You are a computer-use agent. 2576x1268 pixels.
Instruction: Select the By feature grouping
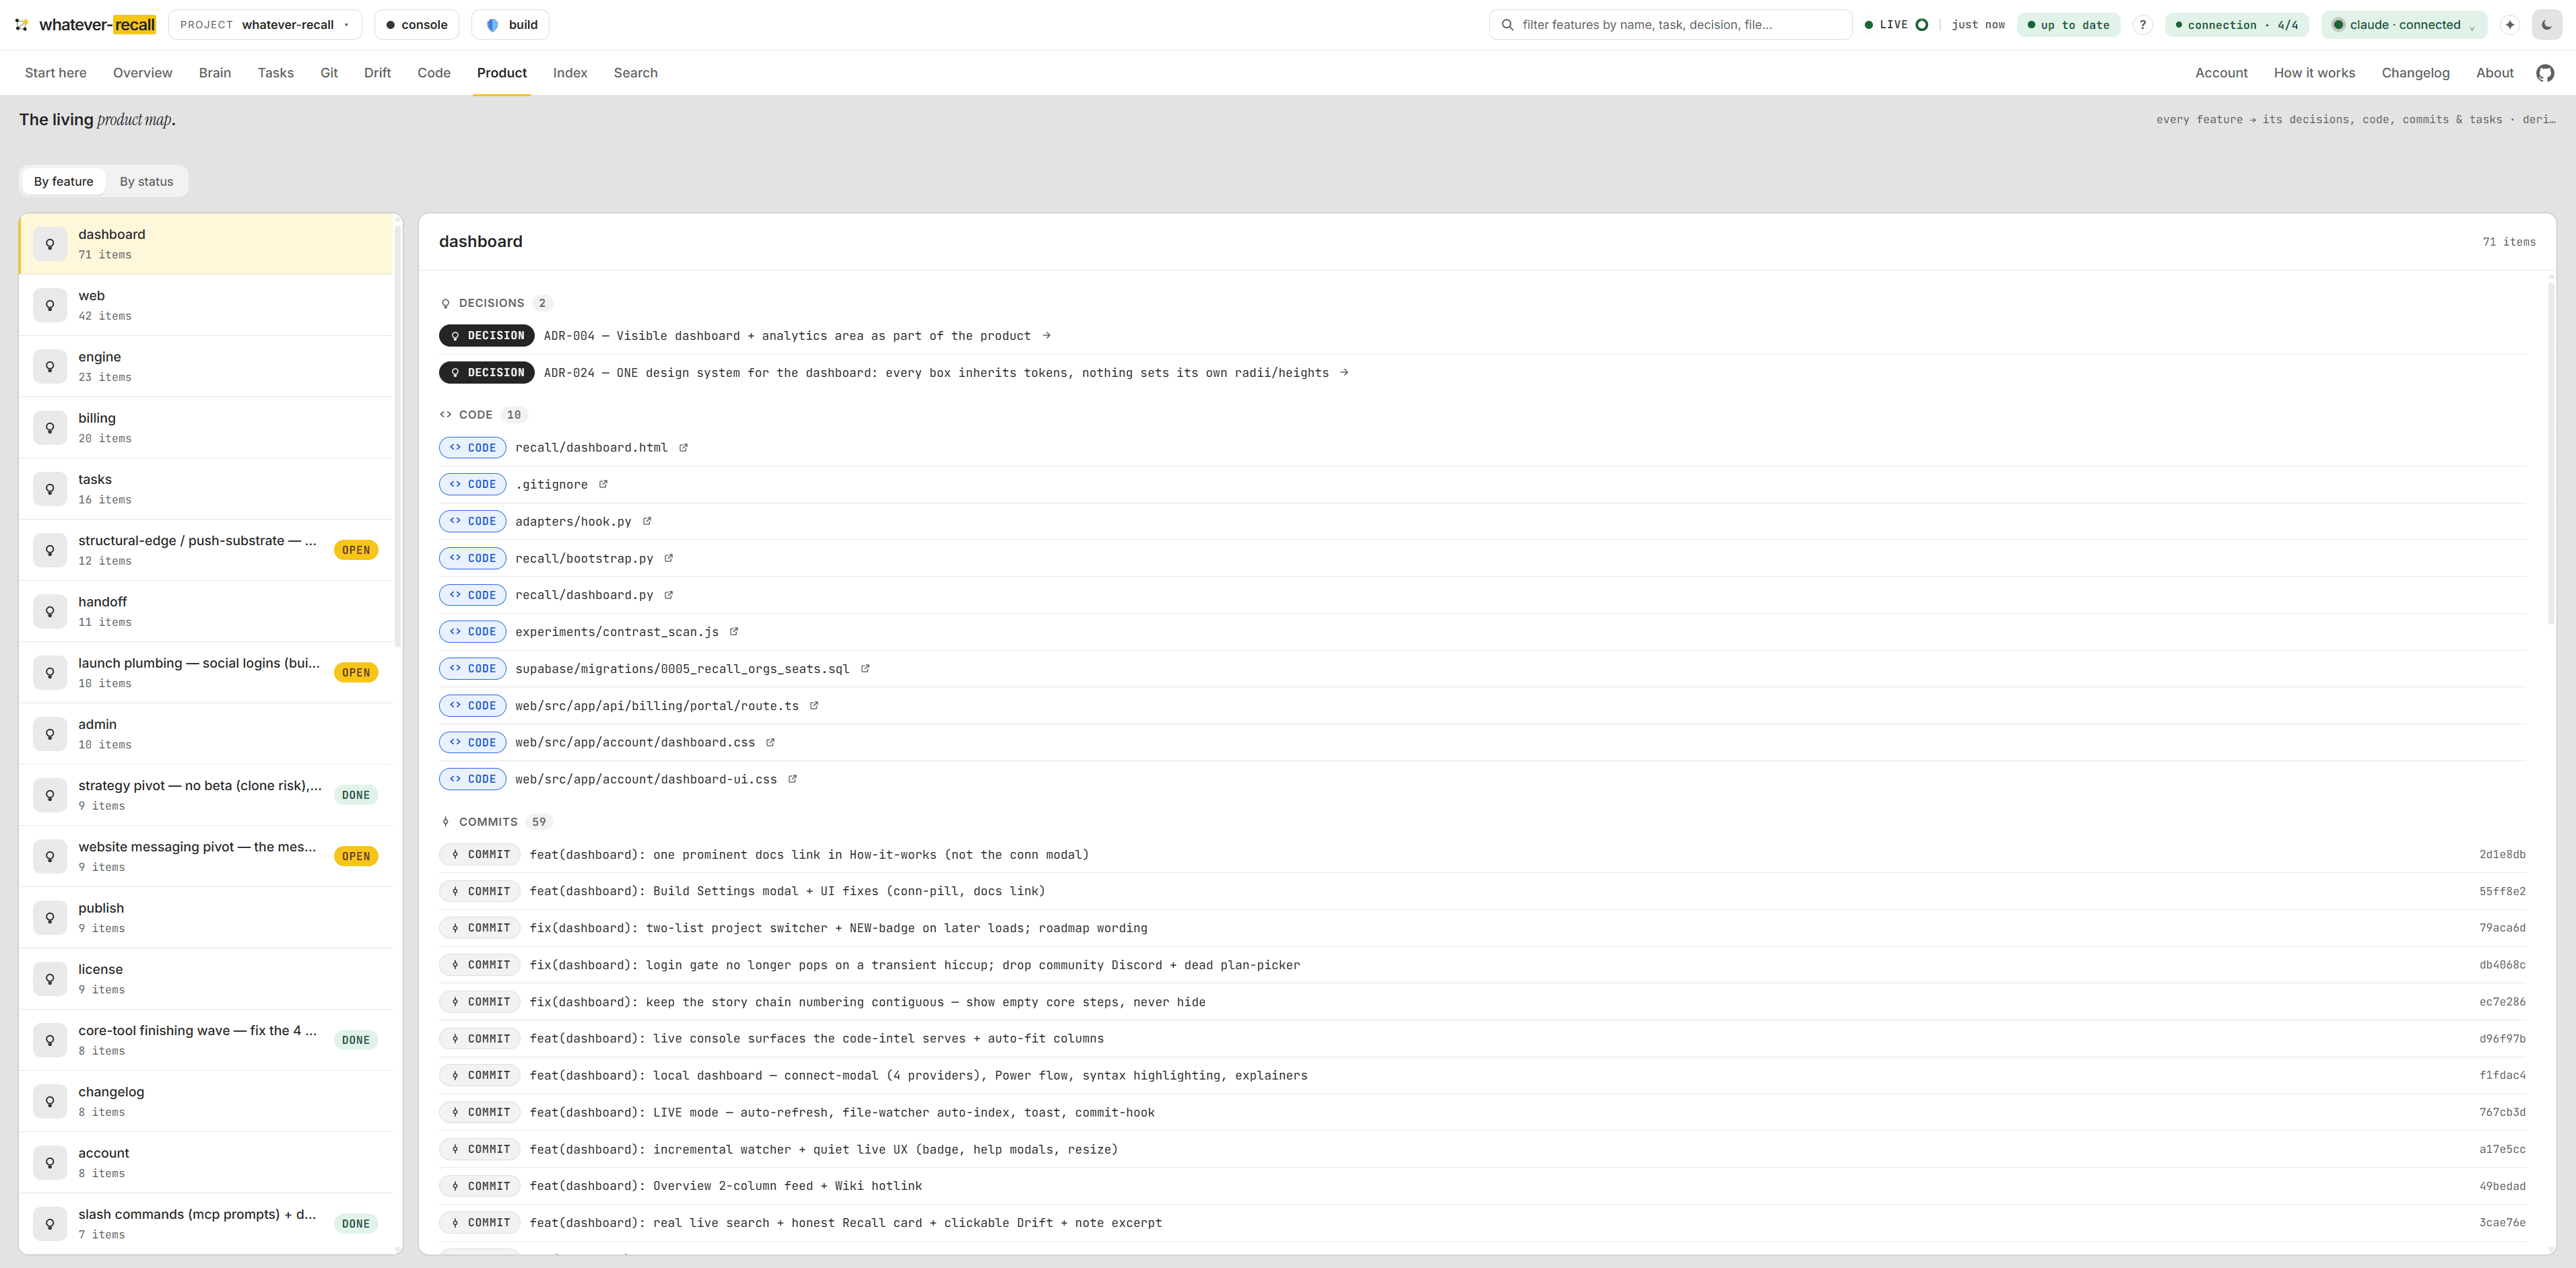tap(64, 182)
